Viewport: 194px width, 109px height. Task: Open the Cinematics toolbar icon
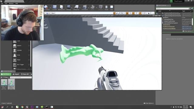tap(85, 8)
